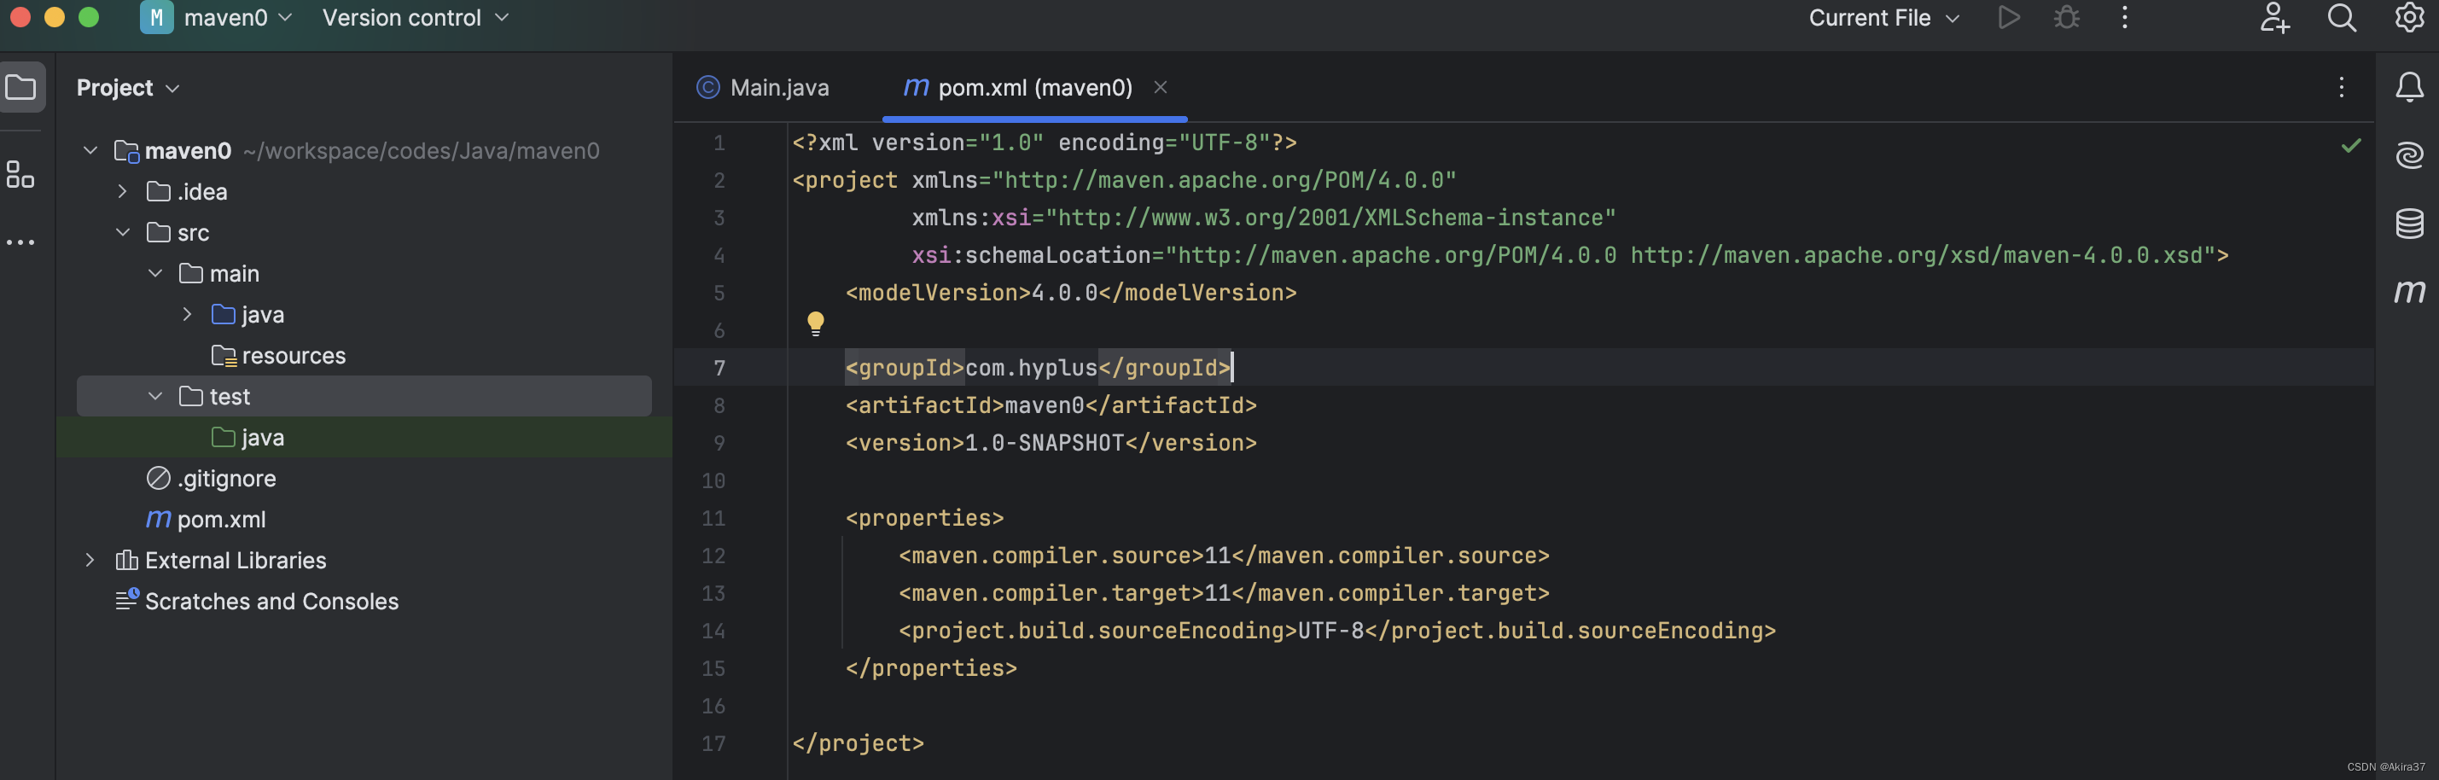Click the Debug bug icon

tap(2067, 18)
